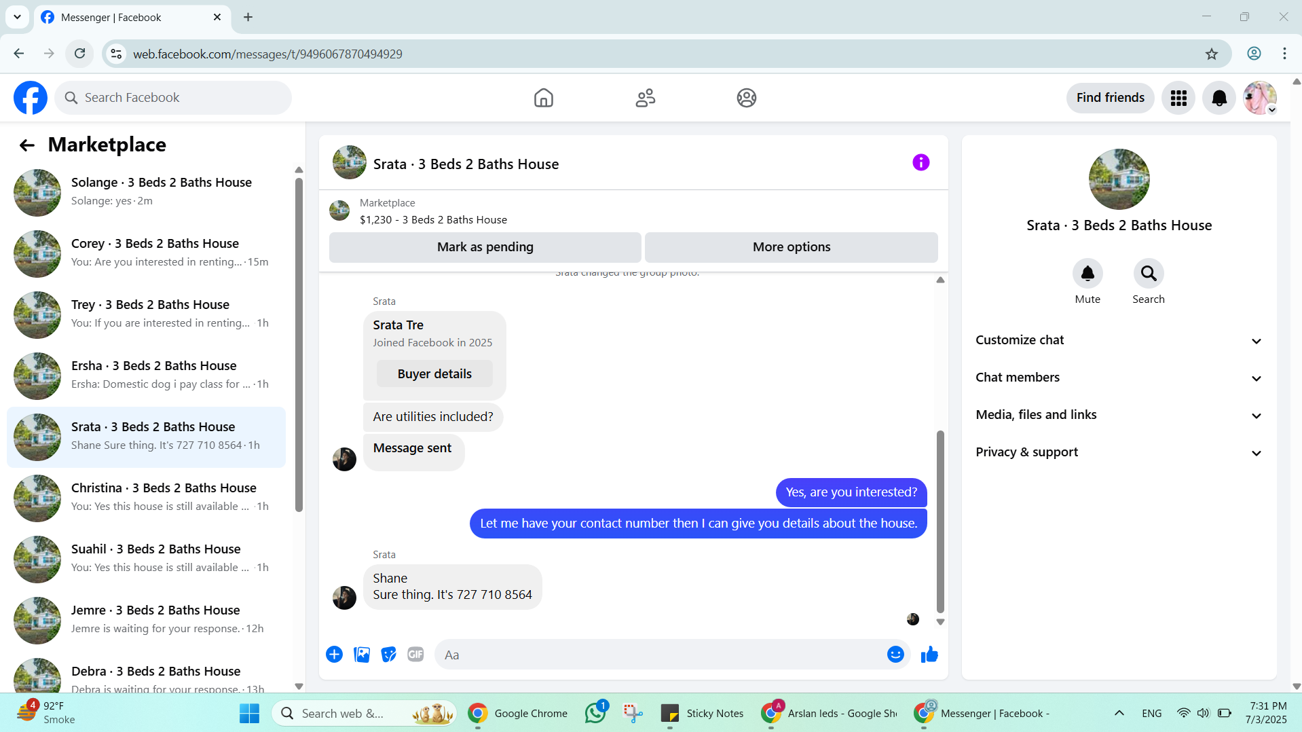
Task: Open Sticky Notes from taskbar
Action: [x=702, y=713]
